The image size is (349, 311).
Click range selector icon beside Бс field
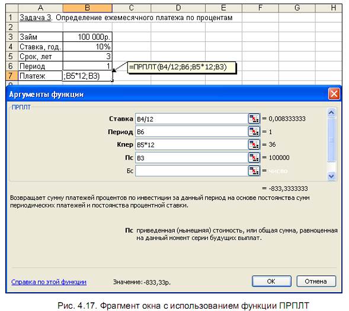pos(254,171)
